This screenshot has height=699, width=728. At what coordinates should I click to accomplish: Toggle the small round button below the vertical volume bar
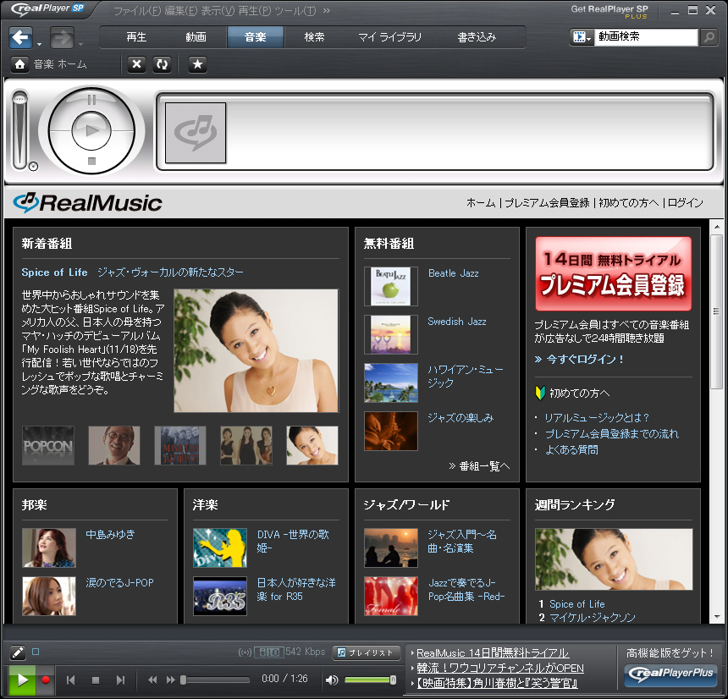33,166
